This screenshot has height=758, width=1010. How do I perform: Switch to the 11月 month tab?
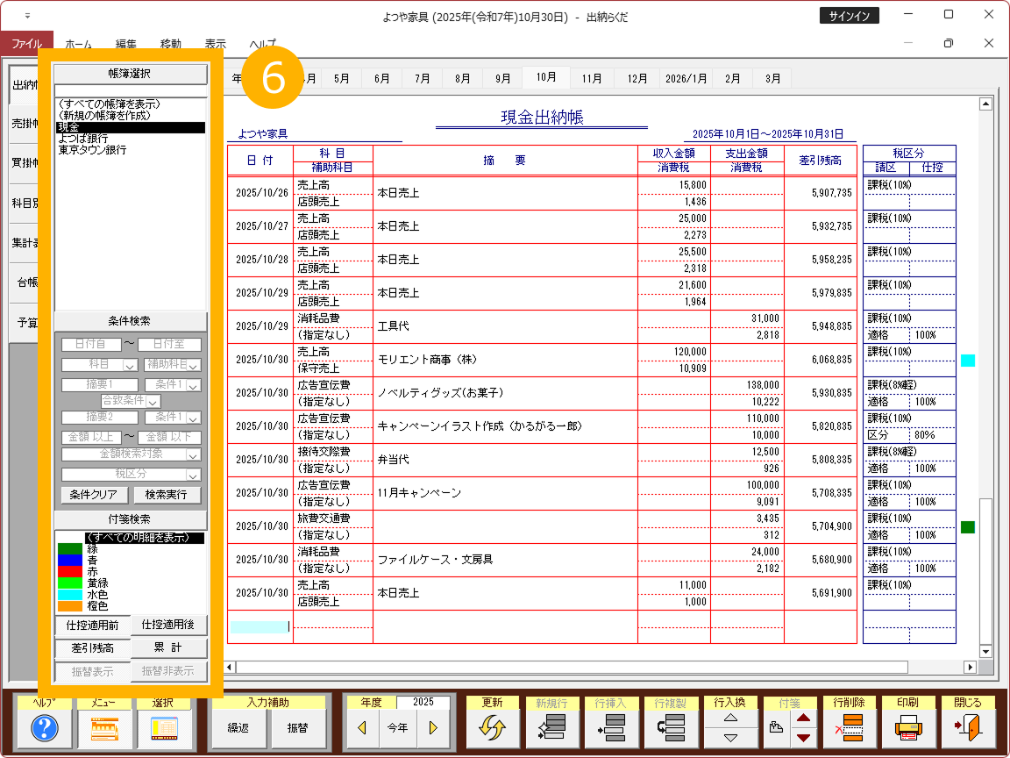click(x=592, y=78)
